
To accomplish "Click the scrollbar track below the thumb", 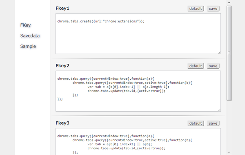I will pos(229,125).
